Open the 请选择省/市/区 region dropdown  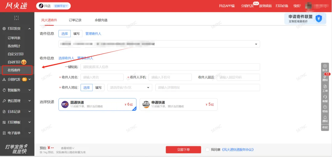[x=129, y=87]
